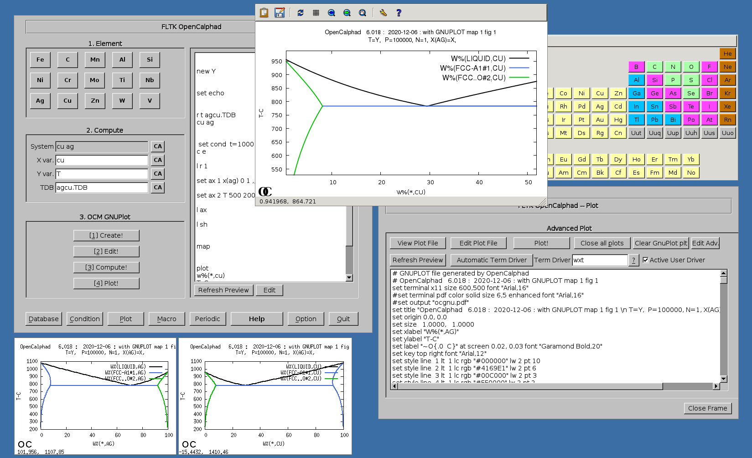Click the Plot! button in Advanced Plot
Viewport: 752px width, 458px height.
tap(541, 243)
